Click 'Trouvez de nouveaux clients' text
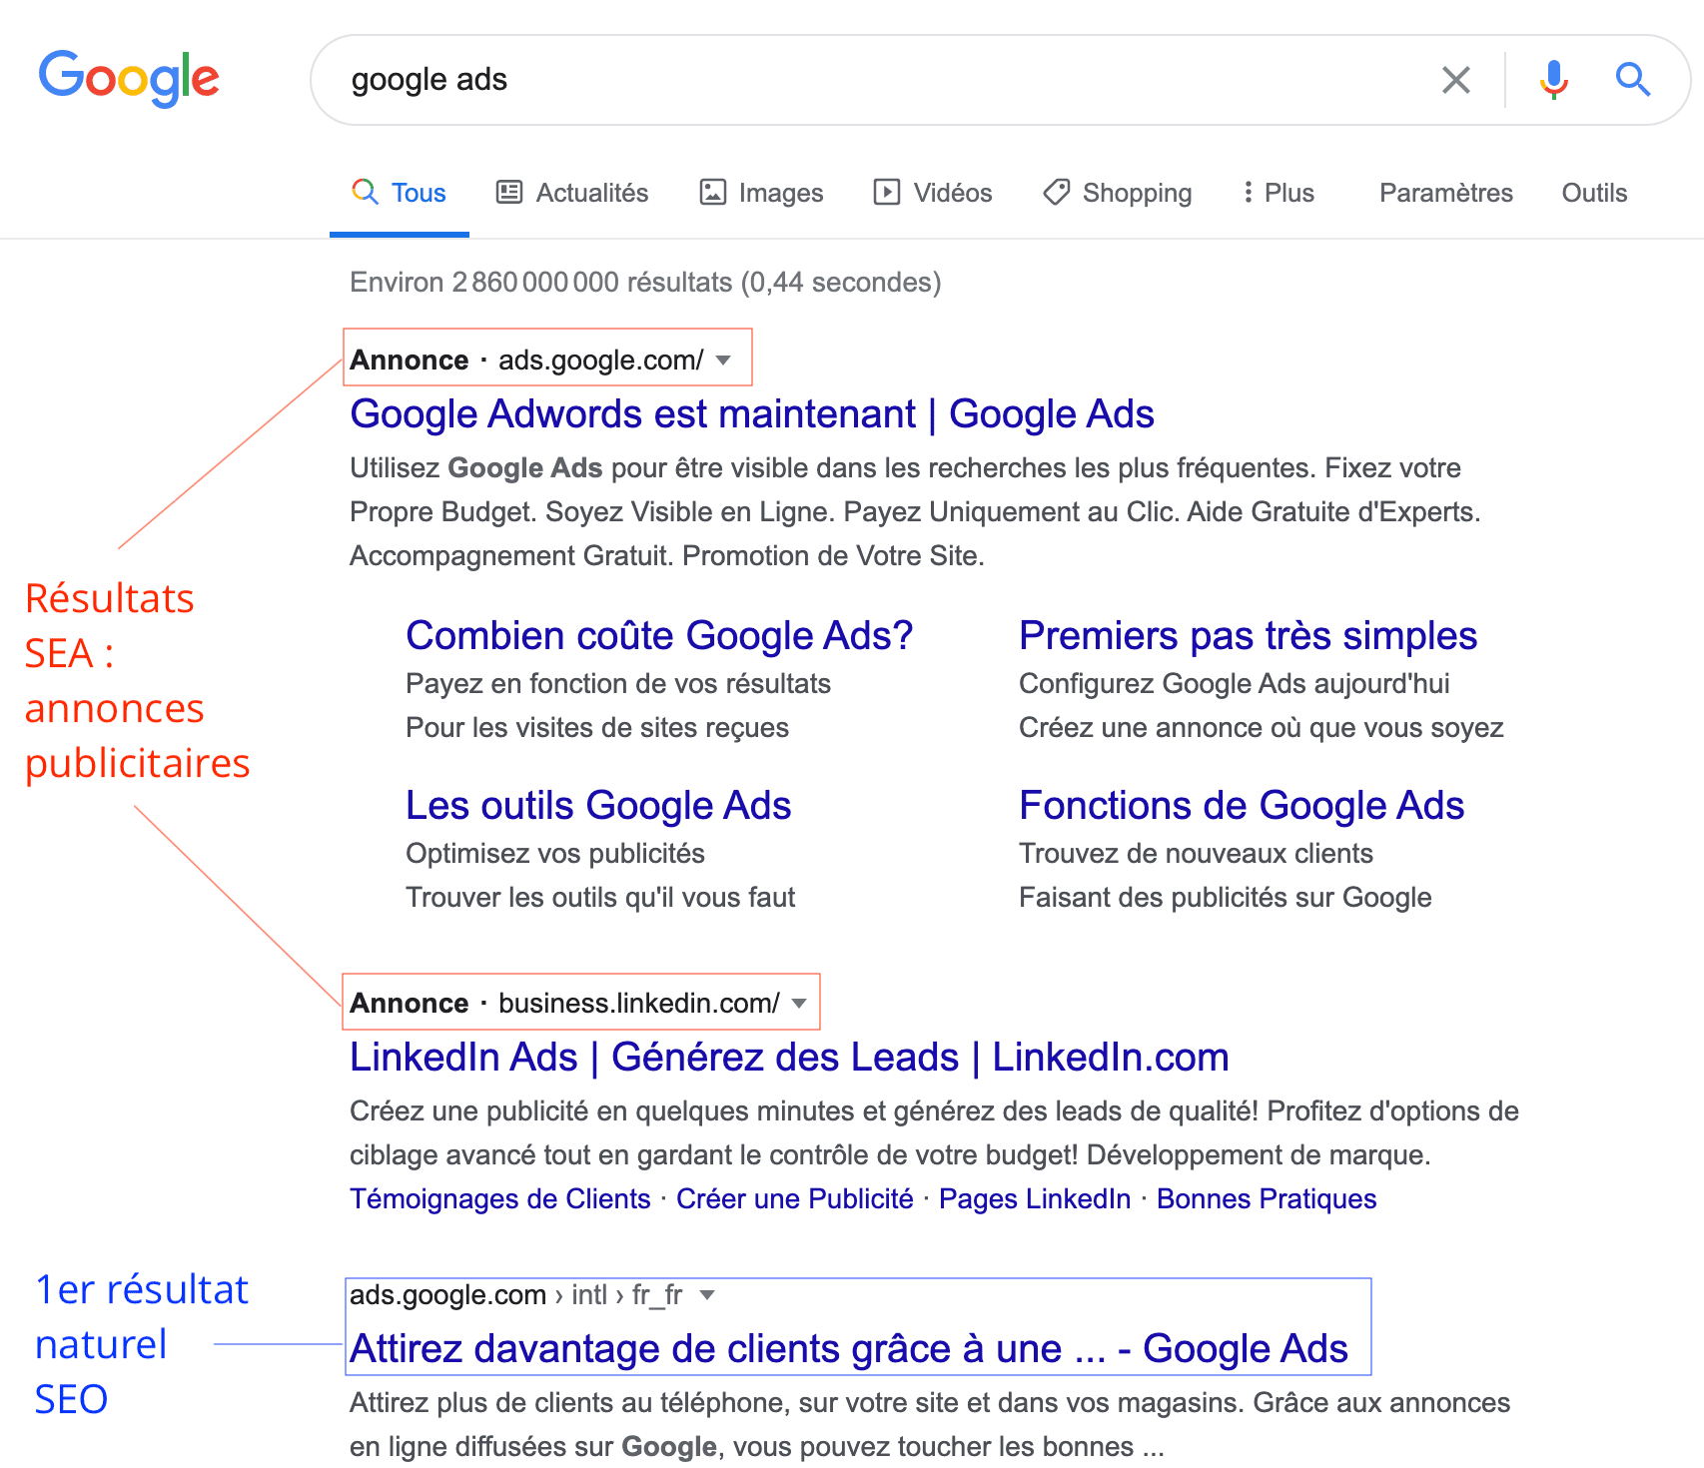1704x1468 pixels. 1196,854
